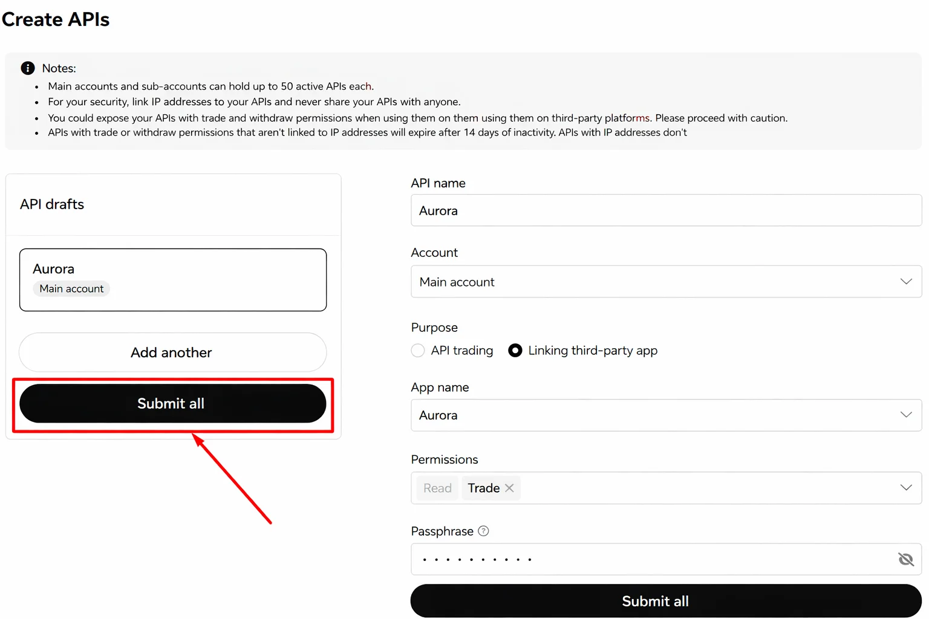Click the Permissions dropdown chevron

tap(905, 488)
